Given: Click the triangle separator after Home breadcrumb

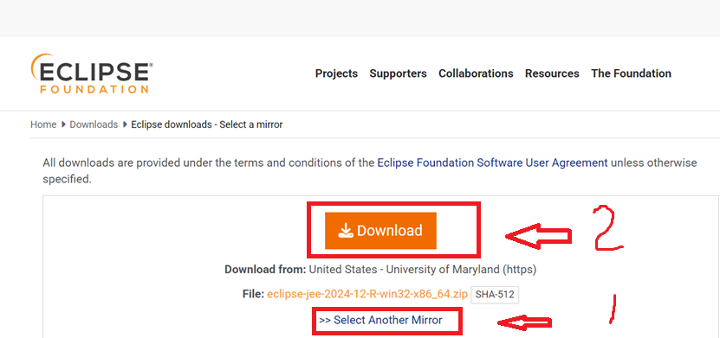Looking at the screenshot, I should pyautogui.click(x=63, y=124).
